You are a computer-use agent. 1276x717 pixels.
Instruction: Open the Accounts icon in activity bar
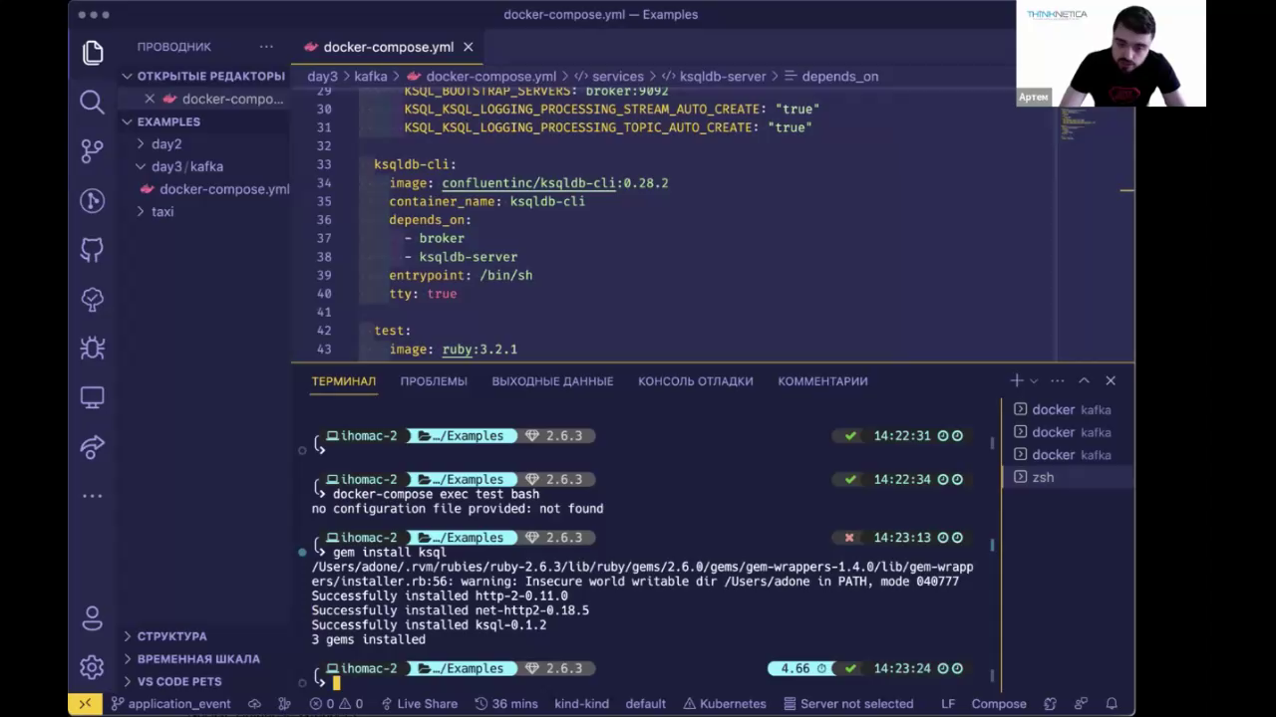tap(92, 618)
